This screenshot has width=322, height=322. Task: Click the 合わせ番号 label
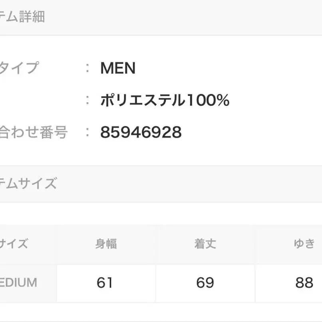(x=33, y=132)
